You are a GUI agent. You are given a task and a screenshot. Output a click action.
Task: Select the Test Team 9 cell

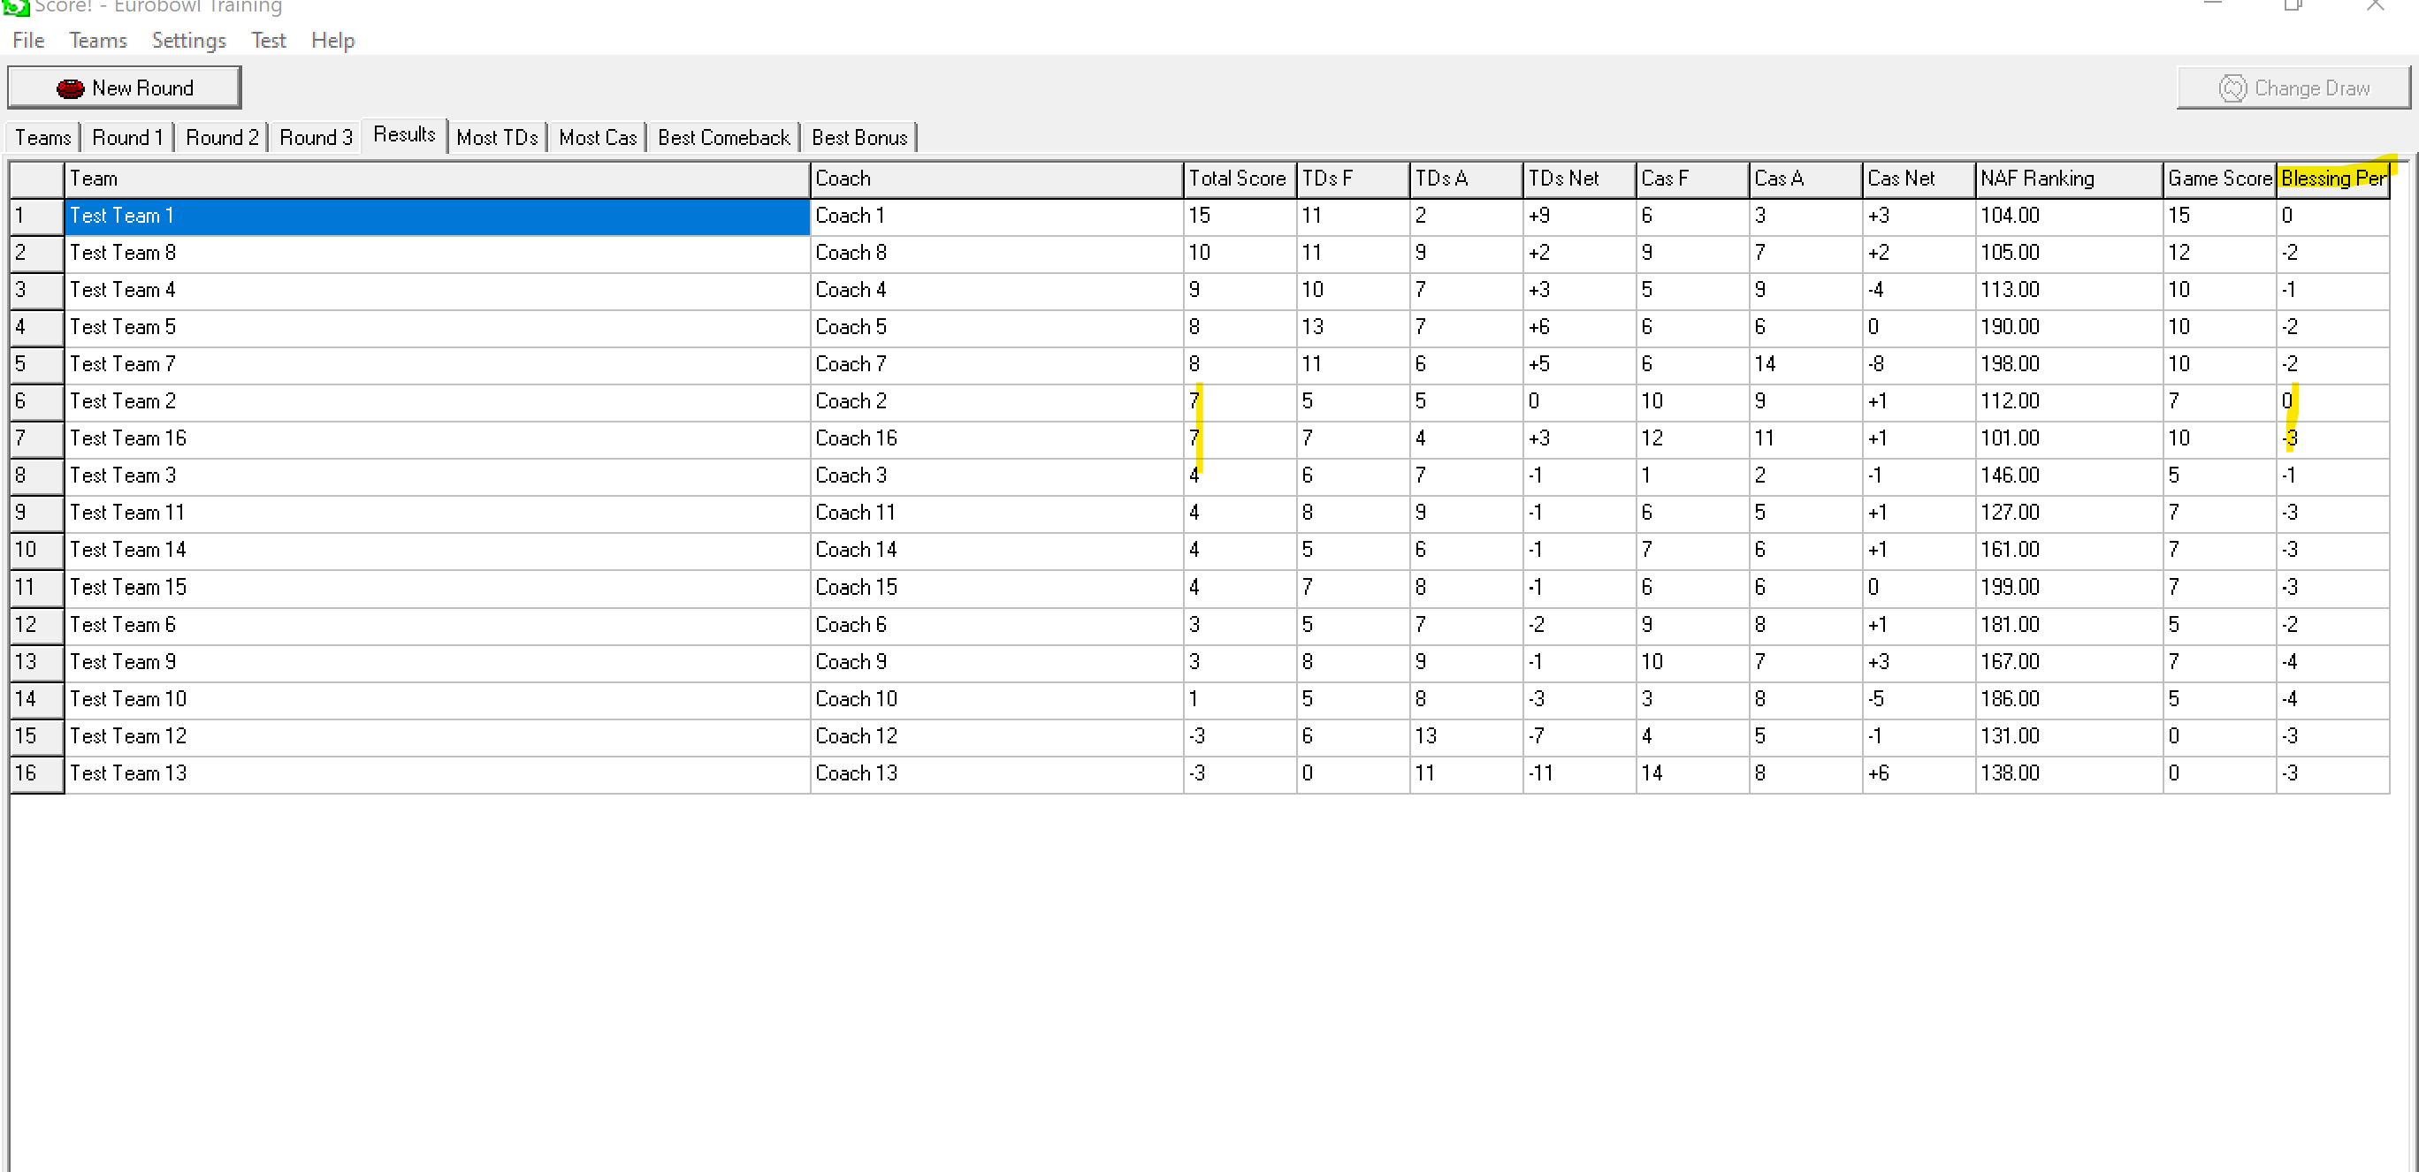tap(437, 662)
